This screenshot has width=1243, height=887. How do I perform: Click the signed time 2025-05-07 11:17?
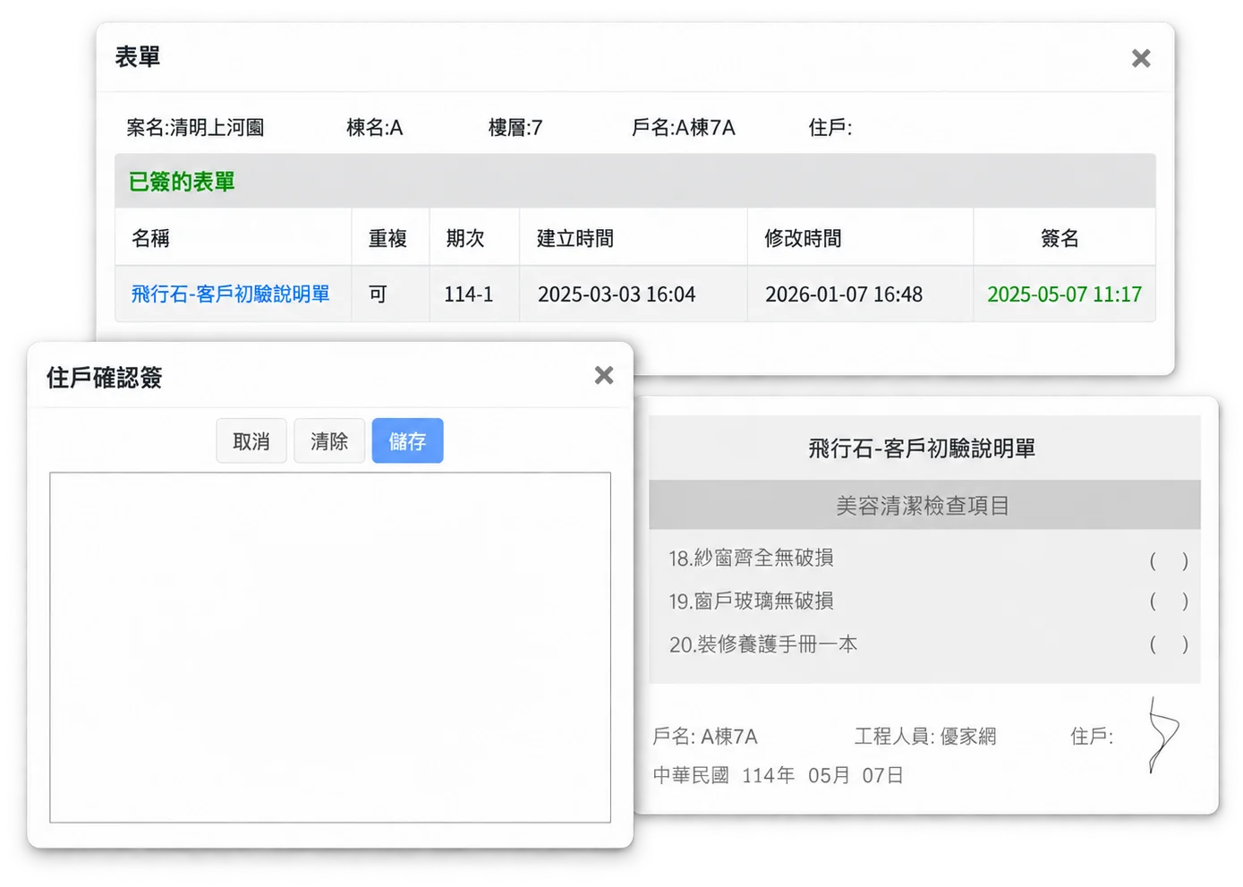point(1065,294)
